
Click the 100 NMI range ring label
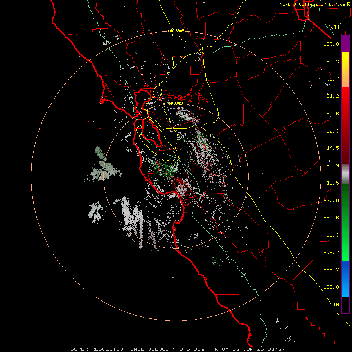click(176, 31)
